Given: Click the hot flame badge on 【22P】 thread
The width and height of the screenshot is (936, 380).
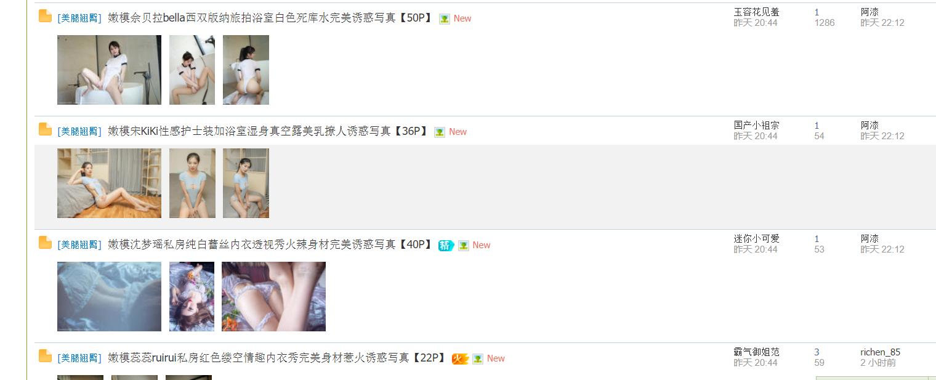Looking at the screenshot, I should 460,358.
